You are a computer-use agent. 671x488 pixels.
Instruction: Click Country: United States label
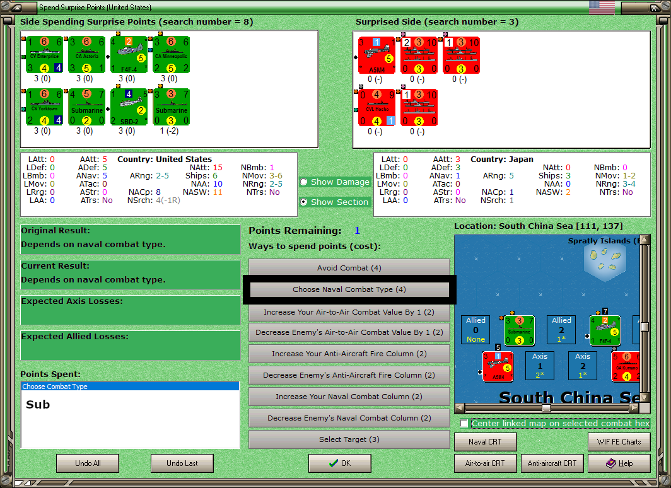point(165,159)
